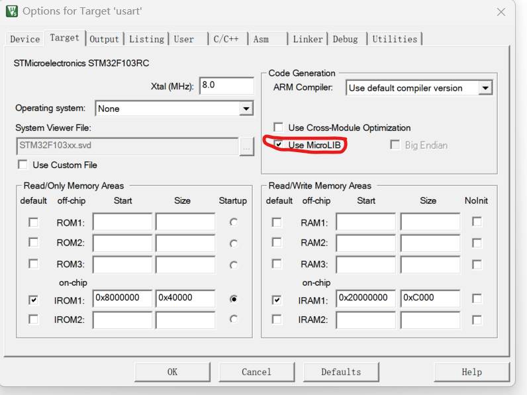This screenshot has width=527, height=395.
Task: Open the Listing tab
Action: 146,39
